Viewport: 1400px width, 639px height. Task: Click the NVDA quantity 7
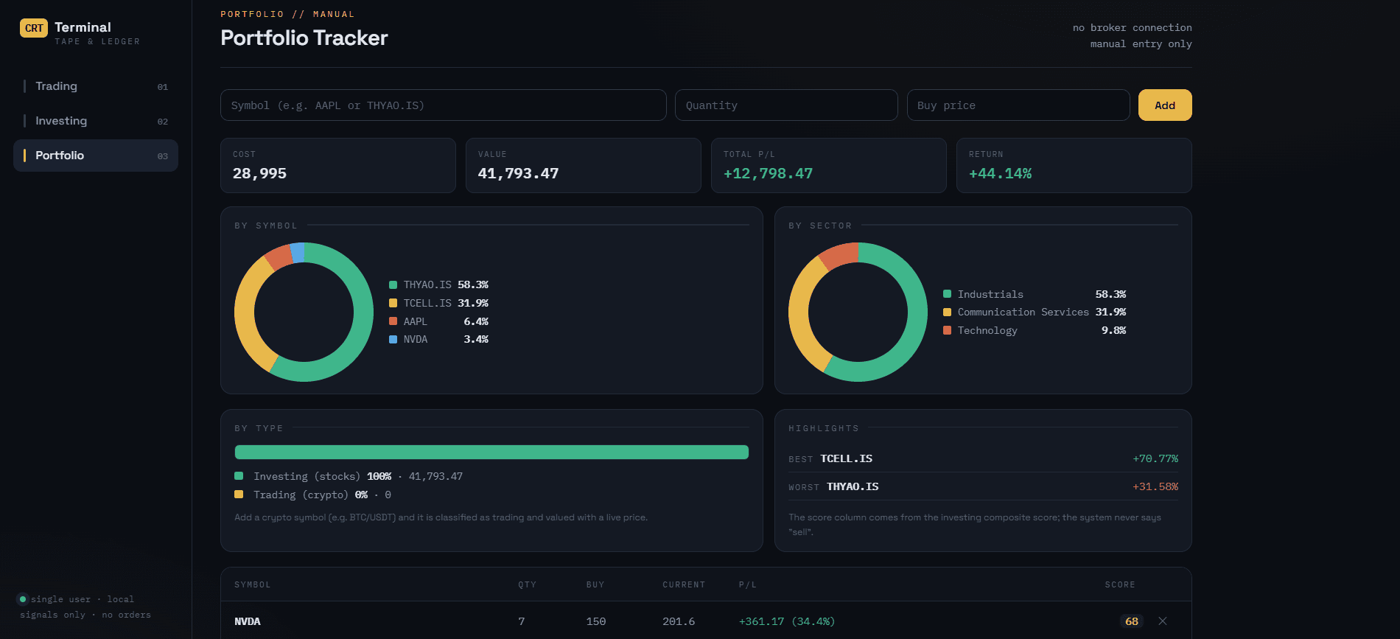pyautogui.click(x=522, y=621)
